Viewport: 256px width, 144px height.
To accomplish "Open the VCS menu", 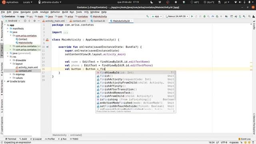I will (86, 12).
